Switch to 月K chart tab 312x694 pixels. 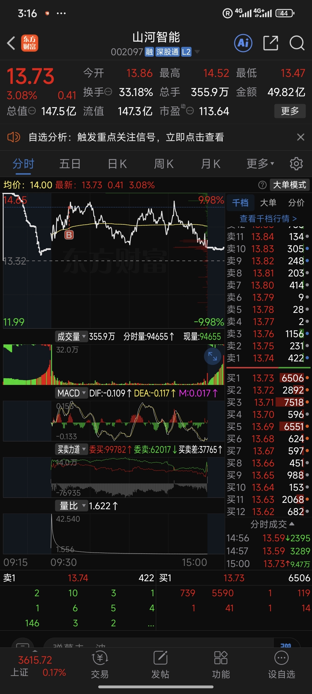[211, 164]
